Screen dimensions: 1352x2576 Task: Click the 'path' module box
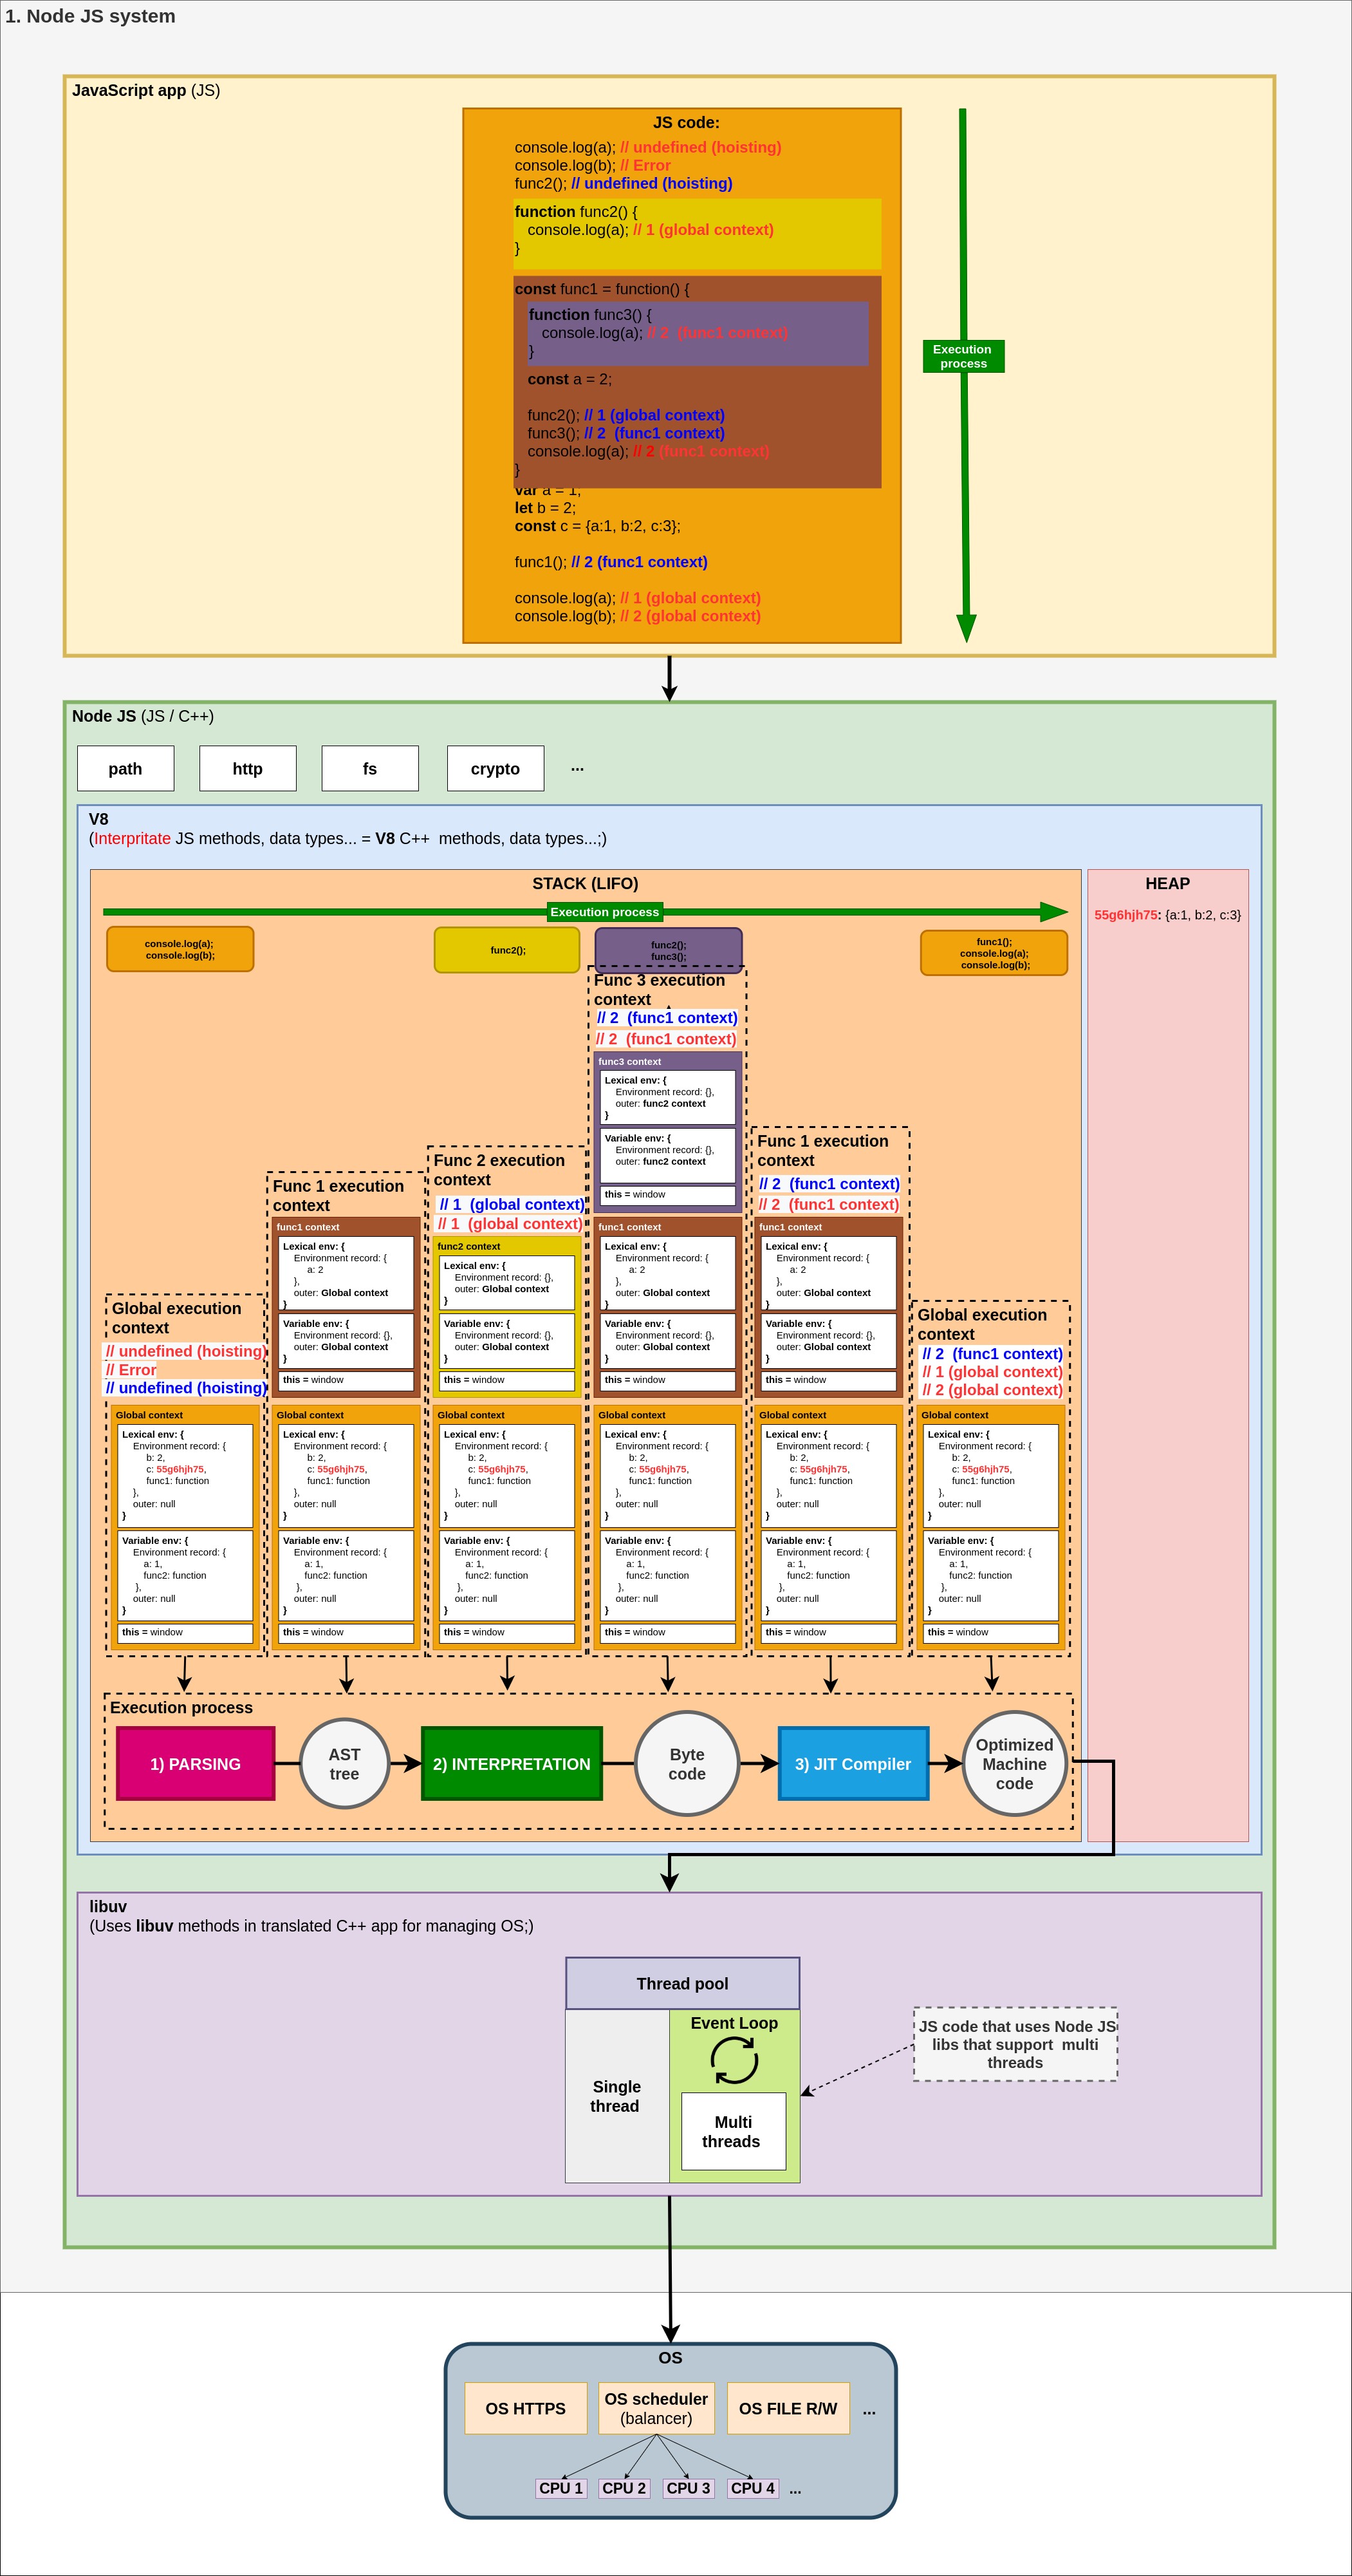[x=126, y=768]
